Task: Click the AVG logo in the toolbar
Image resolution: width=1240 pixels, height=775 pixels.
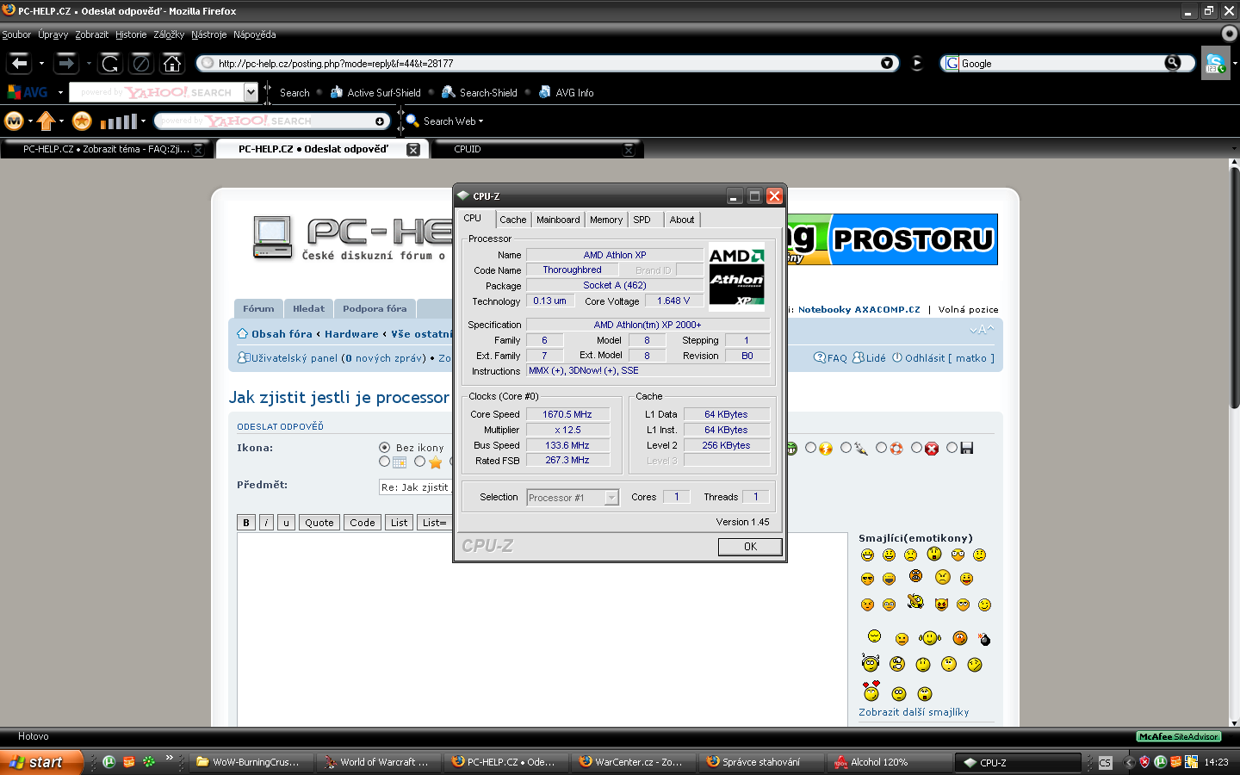Action: point(28,92)
